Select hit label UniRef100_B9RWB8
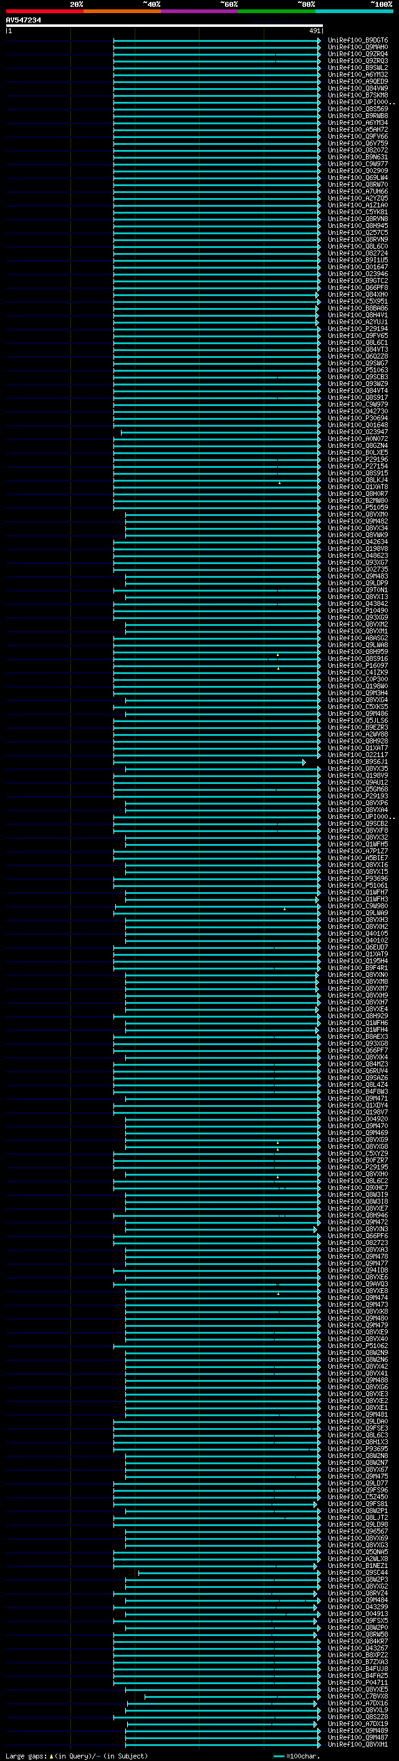The width and height of the screenshot is (399, 1761). [358, 116]
